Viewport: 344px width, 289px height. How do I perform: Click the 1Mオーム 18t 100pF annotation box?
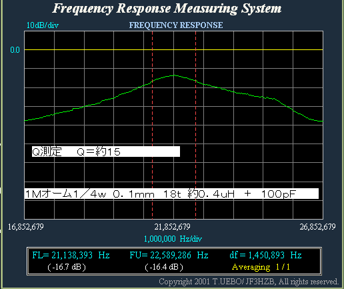171,194
